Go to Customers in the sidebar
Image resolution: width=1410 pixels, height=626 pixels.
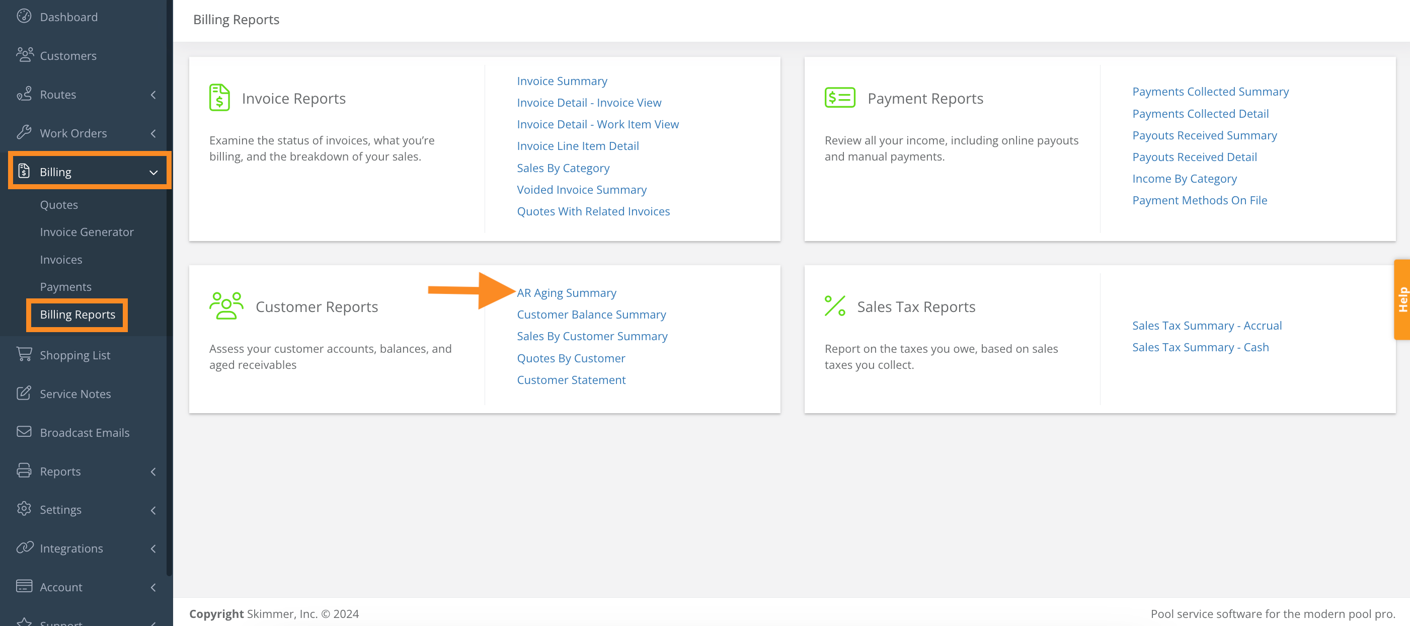point(68,56)
